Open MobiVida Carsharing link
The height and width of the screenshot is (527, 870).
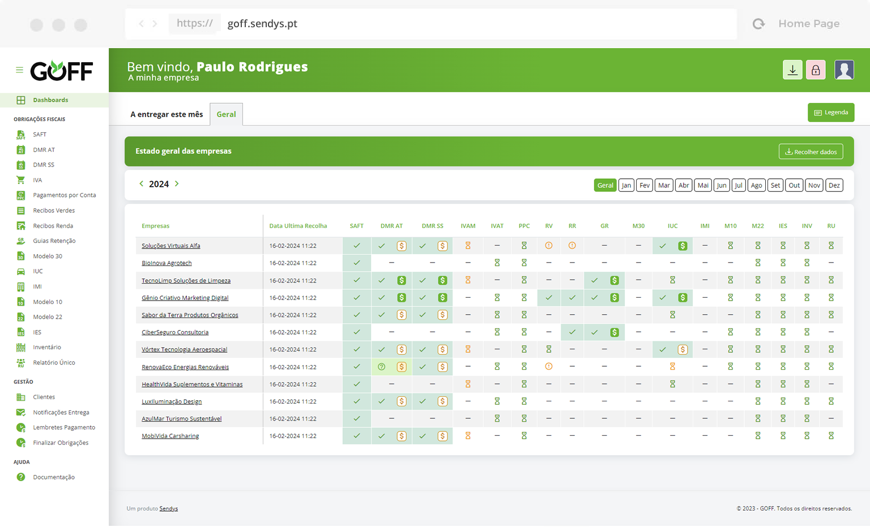pos(170,436)
